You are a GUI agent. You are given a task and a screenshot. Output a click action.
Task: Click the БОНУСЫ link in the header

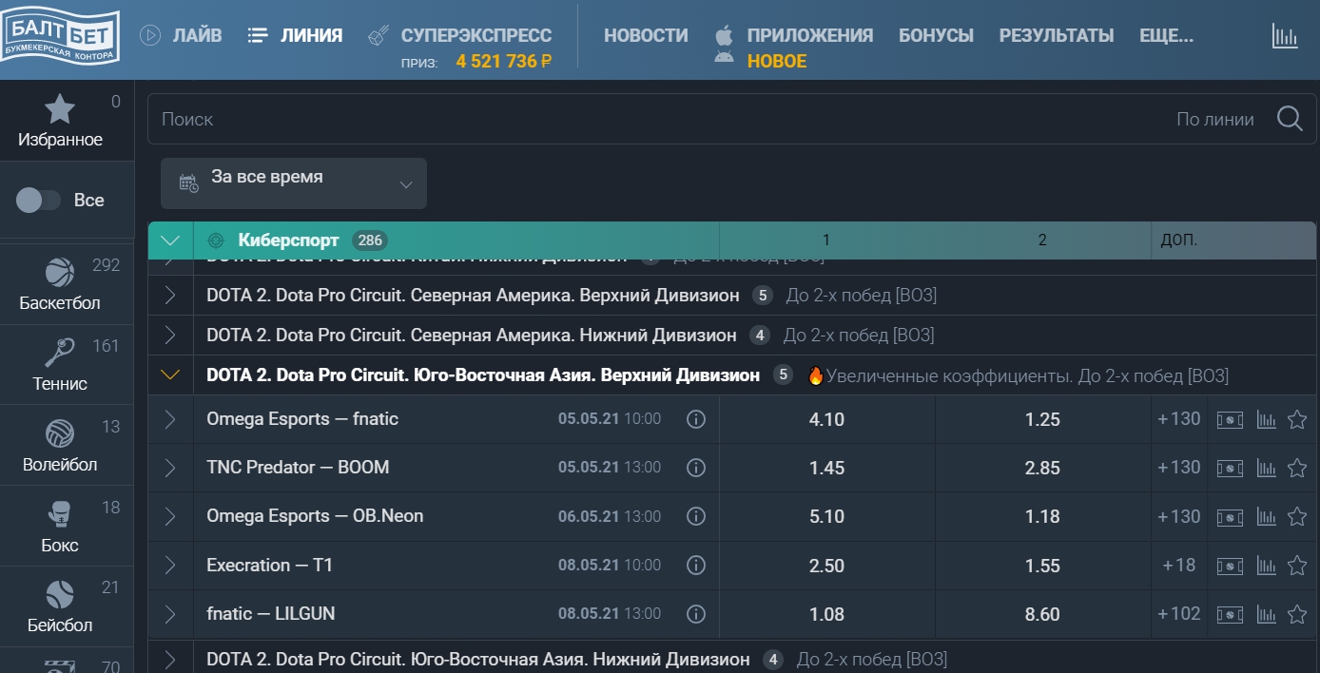pyautogui.click(x=938, y=35)
